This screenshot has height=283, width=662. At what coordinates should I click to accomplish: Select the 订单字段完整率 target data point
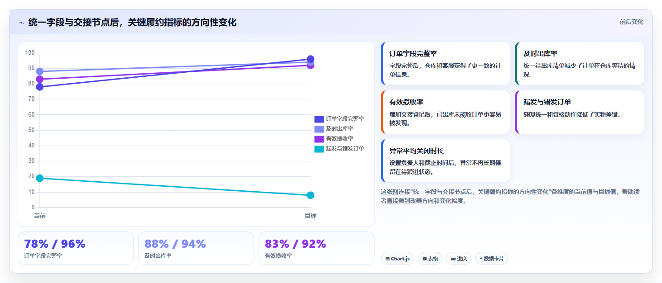(x=311, y=59)
